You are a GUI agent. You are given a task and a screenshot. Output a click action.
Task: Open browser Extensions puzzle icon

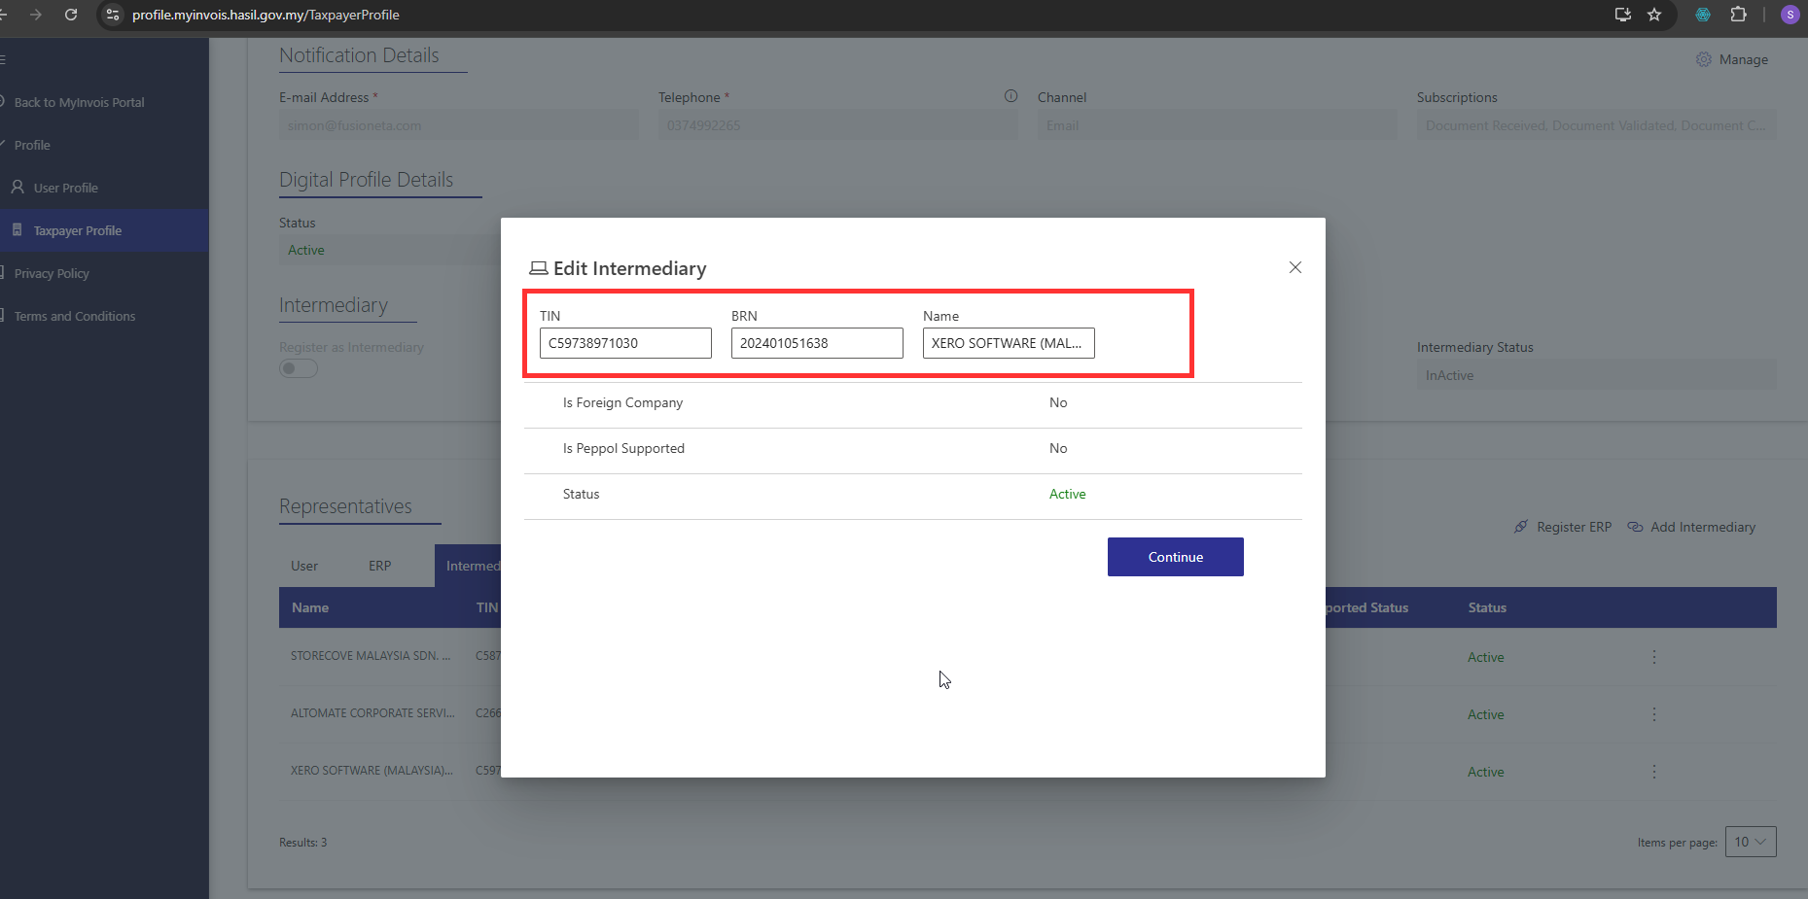point(1738,15)
